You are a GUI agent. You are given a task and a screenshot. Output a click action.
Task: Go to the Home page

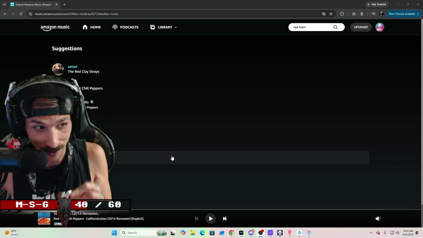(92, 27)
